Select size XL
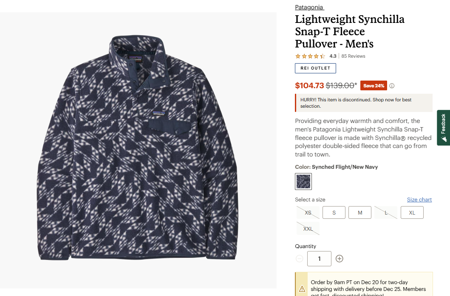The height and width of the screenshot is (296, 450). (x=412, y=212)
